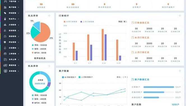Click the 押金管理 shield icon
186x106 pixels.
click(x=5, y=42)
